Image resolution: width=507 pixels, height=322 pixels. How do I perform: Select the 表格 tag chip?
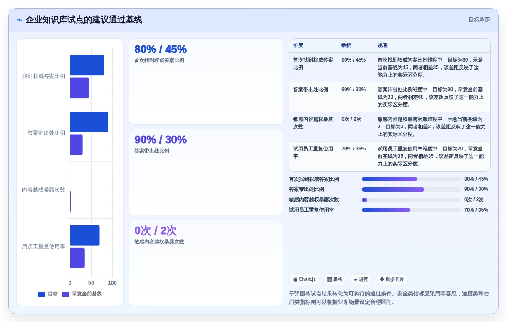335,280
